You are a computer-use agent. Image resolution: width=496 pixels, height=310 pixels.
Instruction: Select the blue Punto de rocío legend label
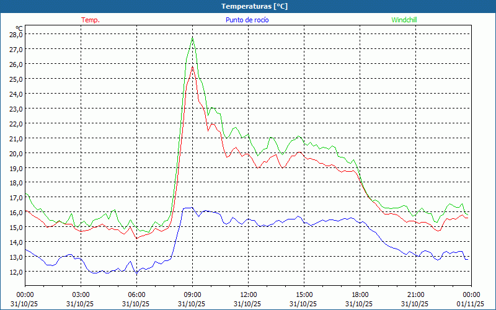click(247, 20)
